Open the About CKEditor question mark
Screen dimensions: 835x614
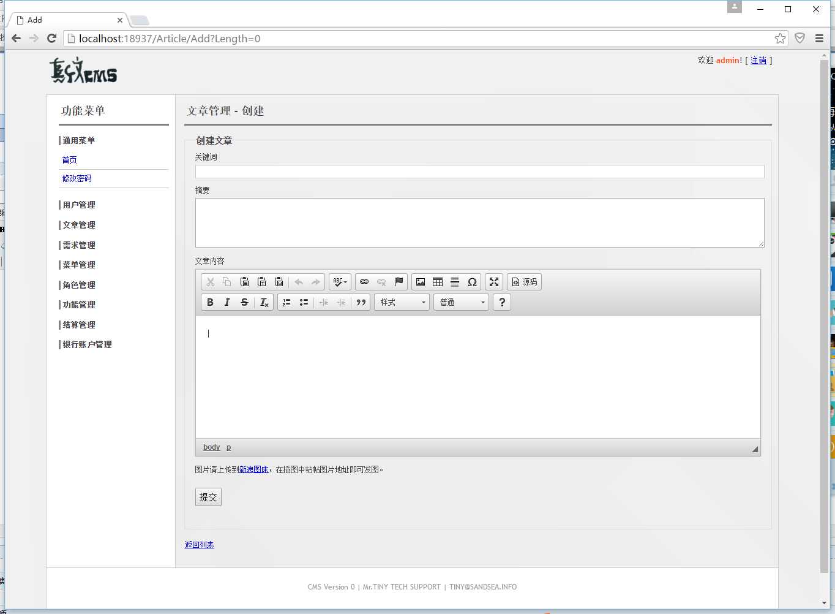[x=502, y=302]
